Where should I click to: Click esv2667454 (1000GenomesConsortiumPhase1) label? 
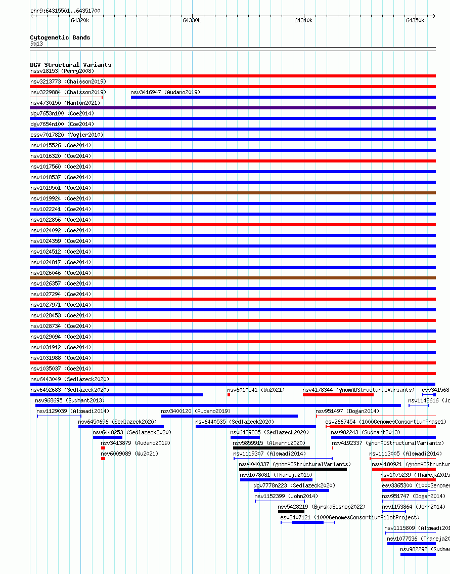(x=386, y=421)
